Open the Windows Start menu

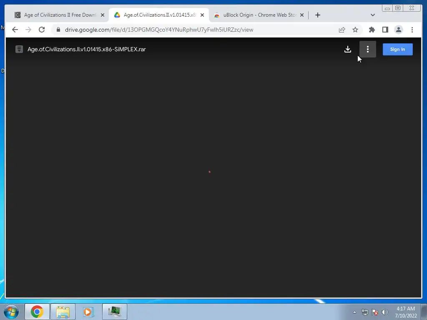11,312
